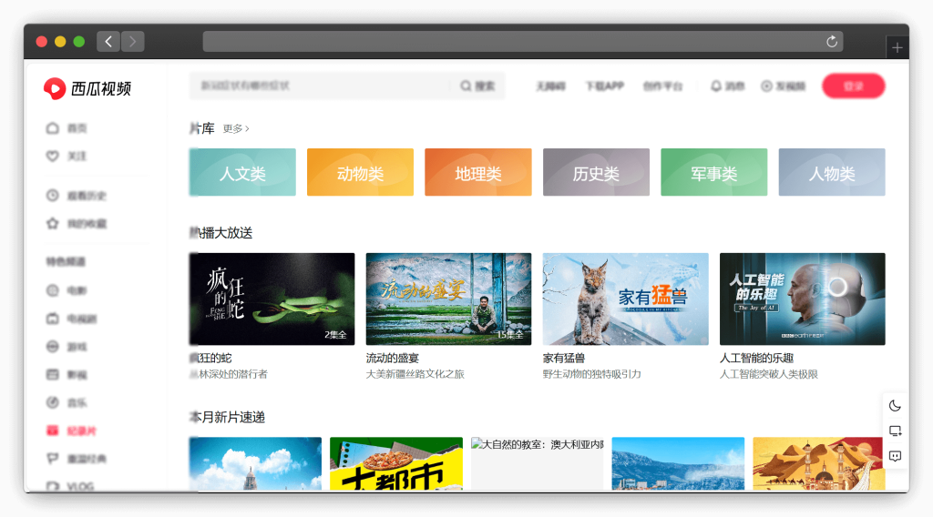Click subtitle 野生动物的独特吸引力
This screenshot has width=933, height=517.
(591, 374)
